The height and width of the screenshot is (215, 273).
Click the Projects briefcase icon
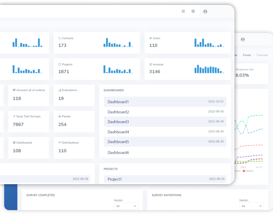click(60, 64)
